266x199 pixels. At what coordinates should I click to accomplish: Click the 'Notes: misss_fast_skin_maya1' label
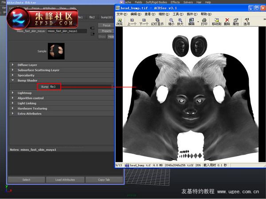pos(33,149)
